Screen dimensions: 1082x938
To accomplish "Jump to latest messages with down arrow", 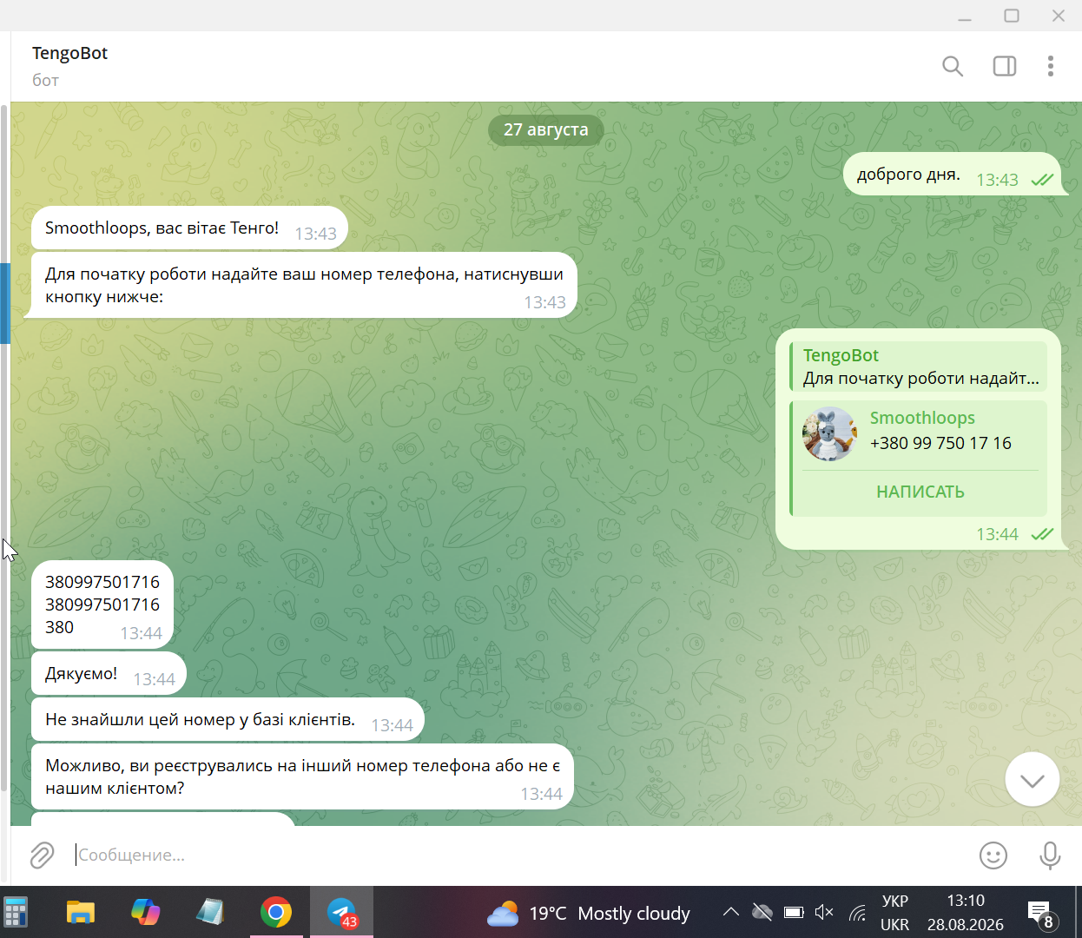I will click(x=1033, y=780).
